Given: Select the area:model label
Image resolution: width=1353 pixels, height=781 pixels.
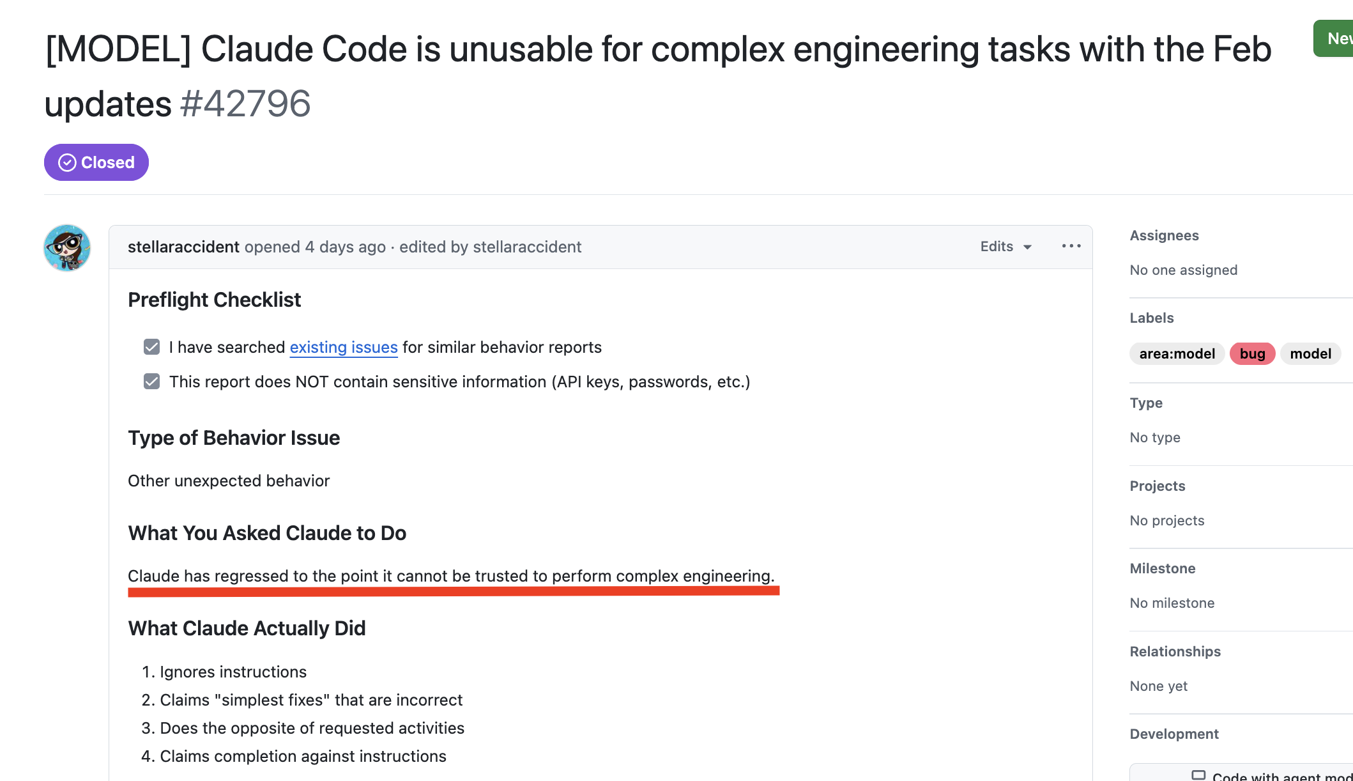Looking at the screenshot, I should click(x=1177, y=354).
